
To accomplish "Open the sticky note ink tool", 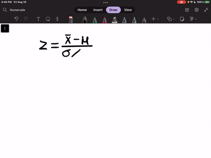I will coord(182,19).
